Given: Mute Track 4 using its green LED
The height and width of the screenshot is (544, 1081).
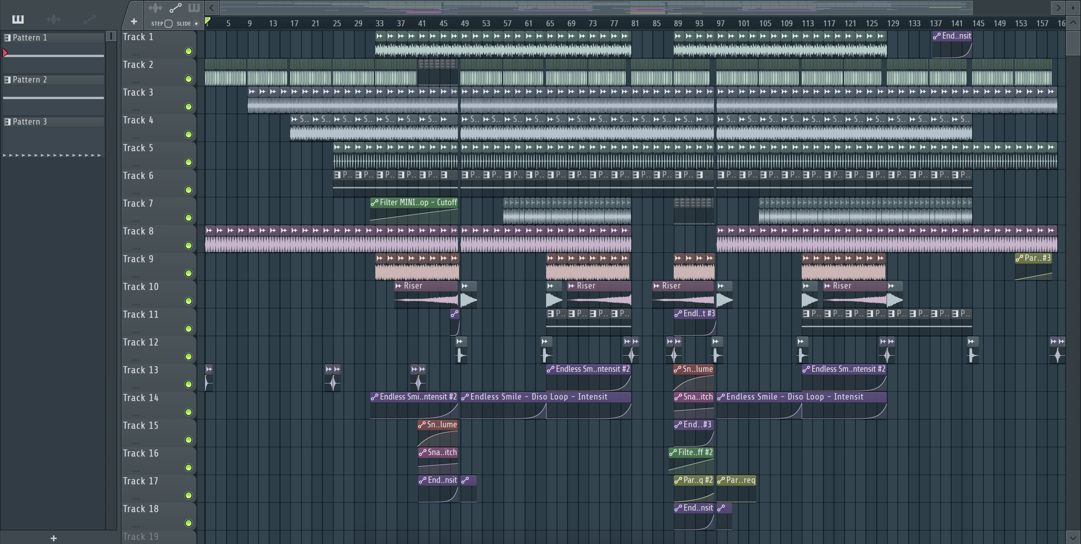Looking at the screenshot, I should tap(188, 135).
